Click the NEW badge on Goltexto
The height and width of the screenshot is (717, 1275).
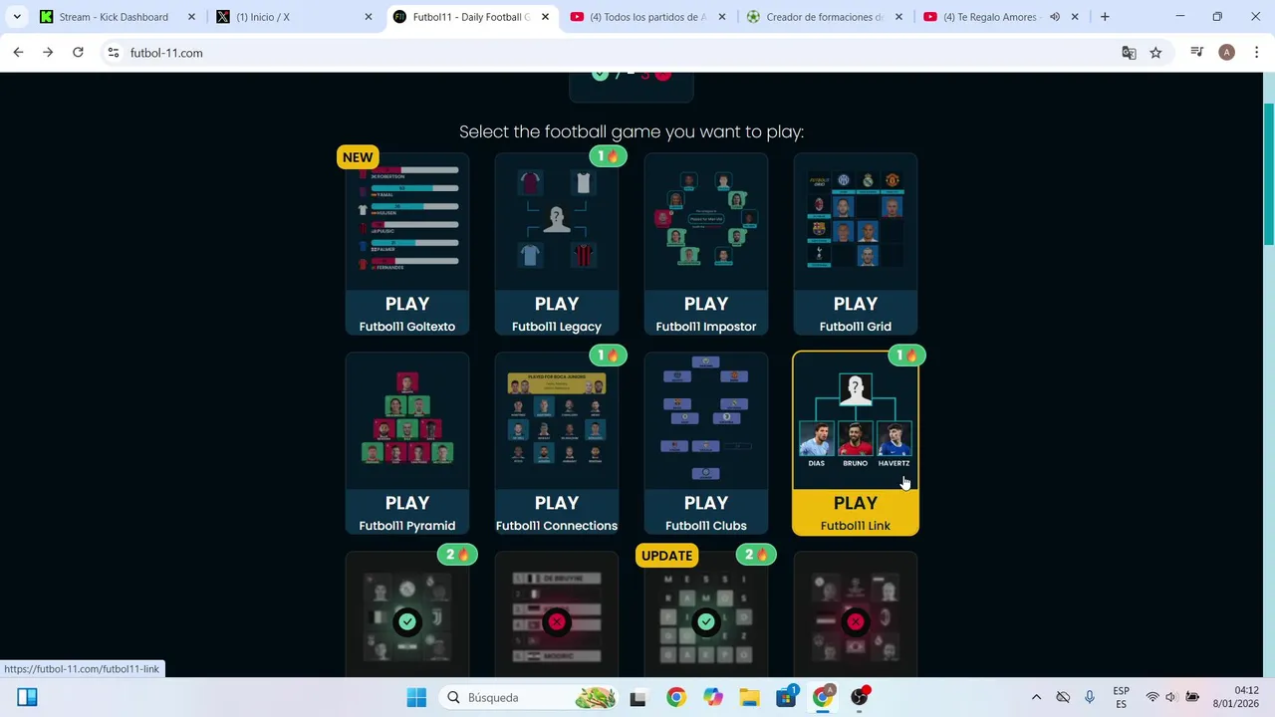click(358, 156)
